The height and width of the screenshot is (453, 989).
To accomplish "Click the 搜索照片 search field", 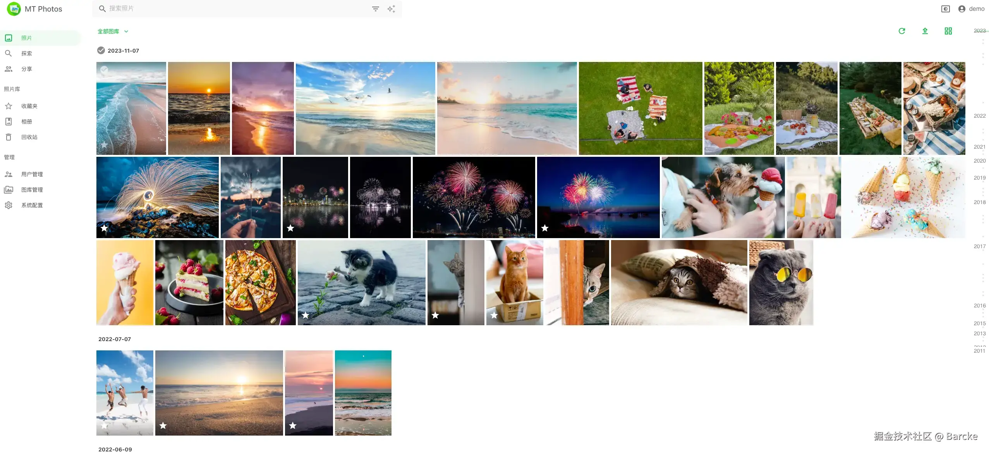I will tap(232, 9).
